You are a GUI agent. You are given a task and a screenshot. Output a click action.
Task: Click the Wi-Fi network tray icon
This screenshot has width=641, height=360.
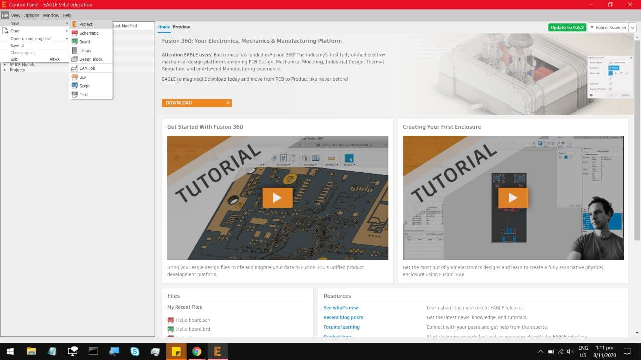[x=560, y=351]
